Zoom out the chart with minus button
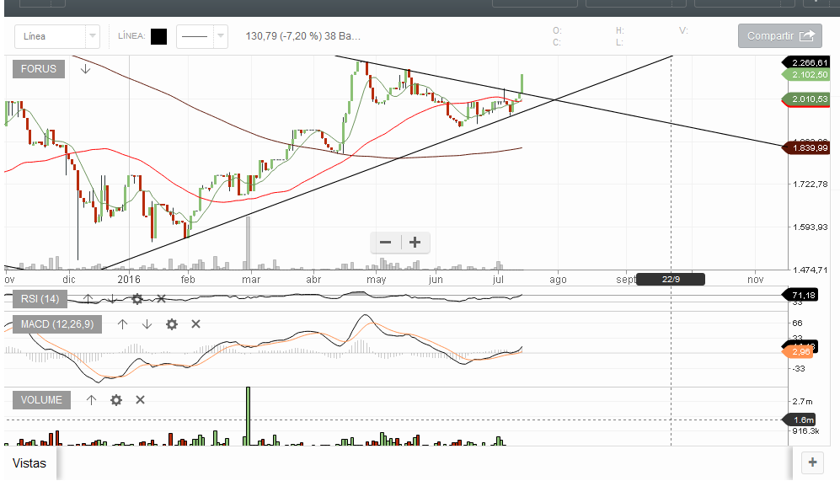Image resolution: width=840 pixels, height=497 pixels. tap(386, 243)
